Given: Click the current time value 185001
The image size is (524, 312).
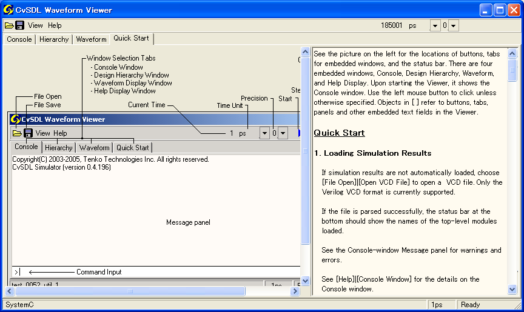Looking at the screenshot, I should click(391, 25).
